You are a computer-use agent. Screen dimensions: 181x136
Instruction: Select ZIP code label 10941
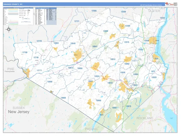95,46
